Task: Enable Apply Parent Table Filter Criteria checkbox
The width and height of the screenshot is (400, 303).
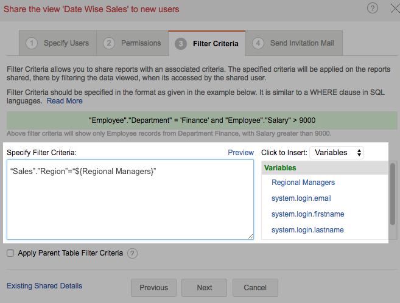Action: tap(10, 253)
